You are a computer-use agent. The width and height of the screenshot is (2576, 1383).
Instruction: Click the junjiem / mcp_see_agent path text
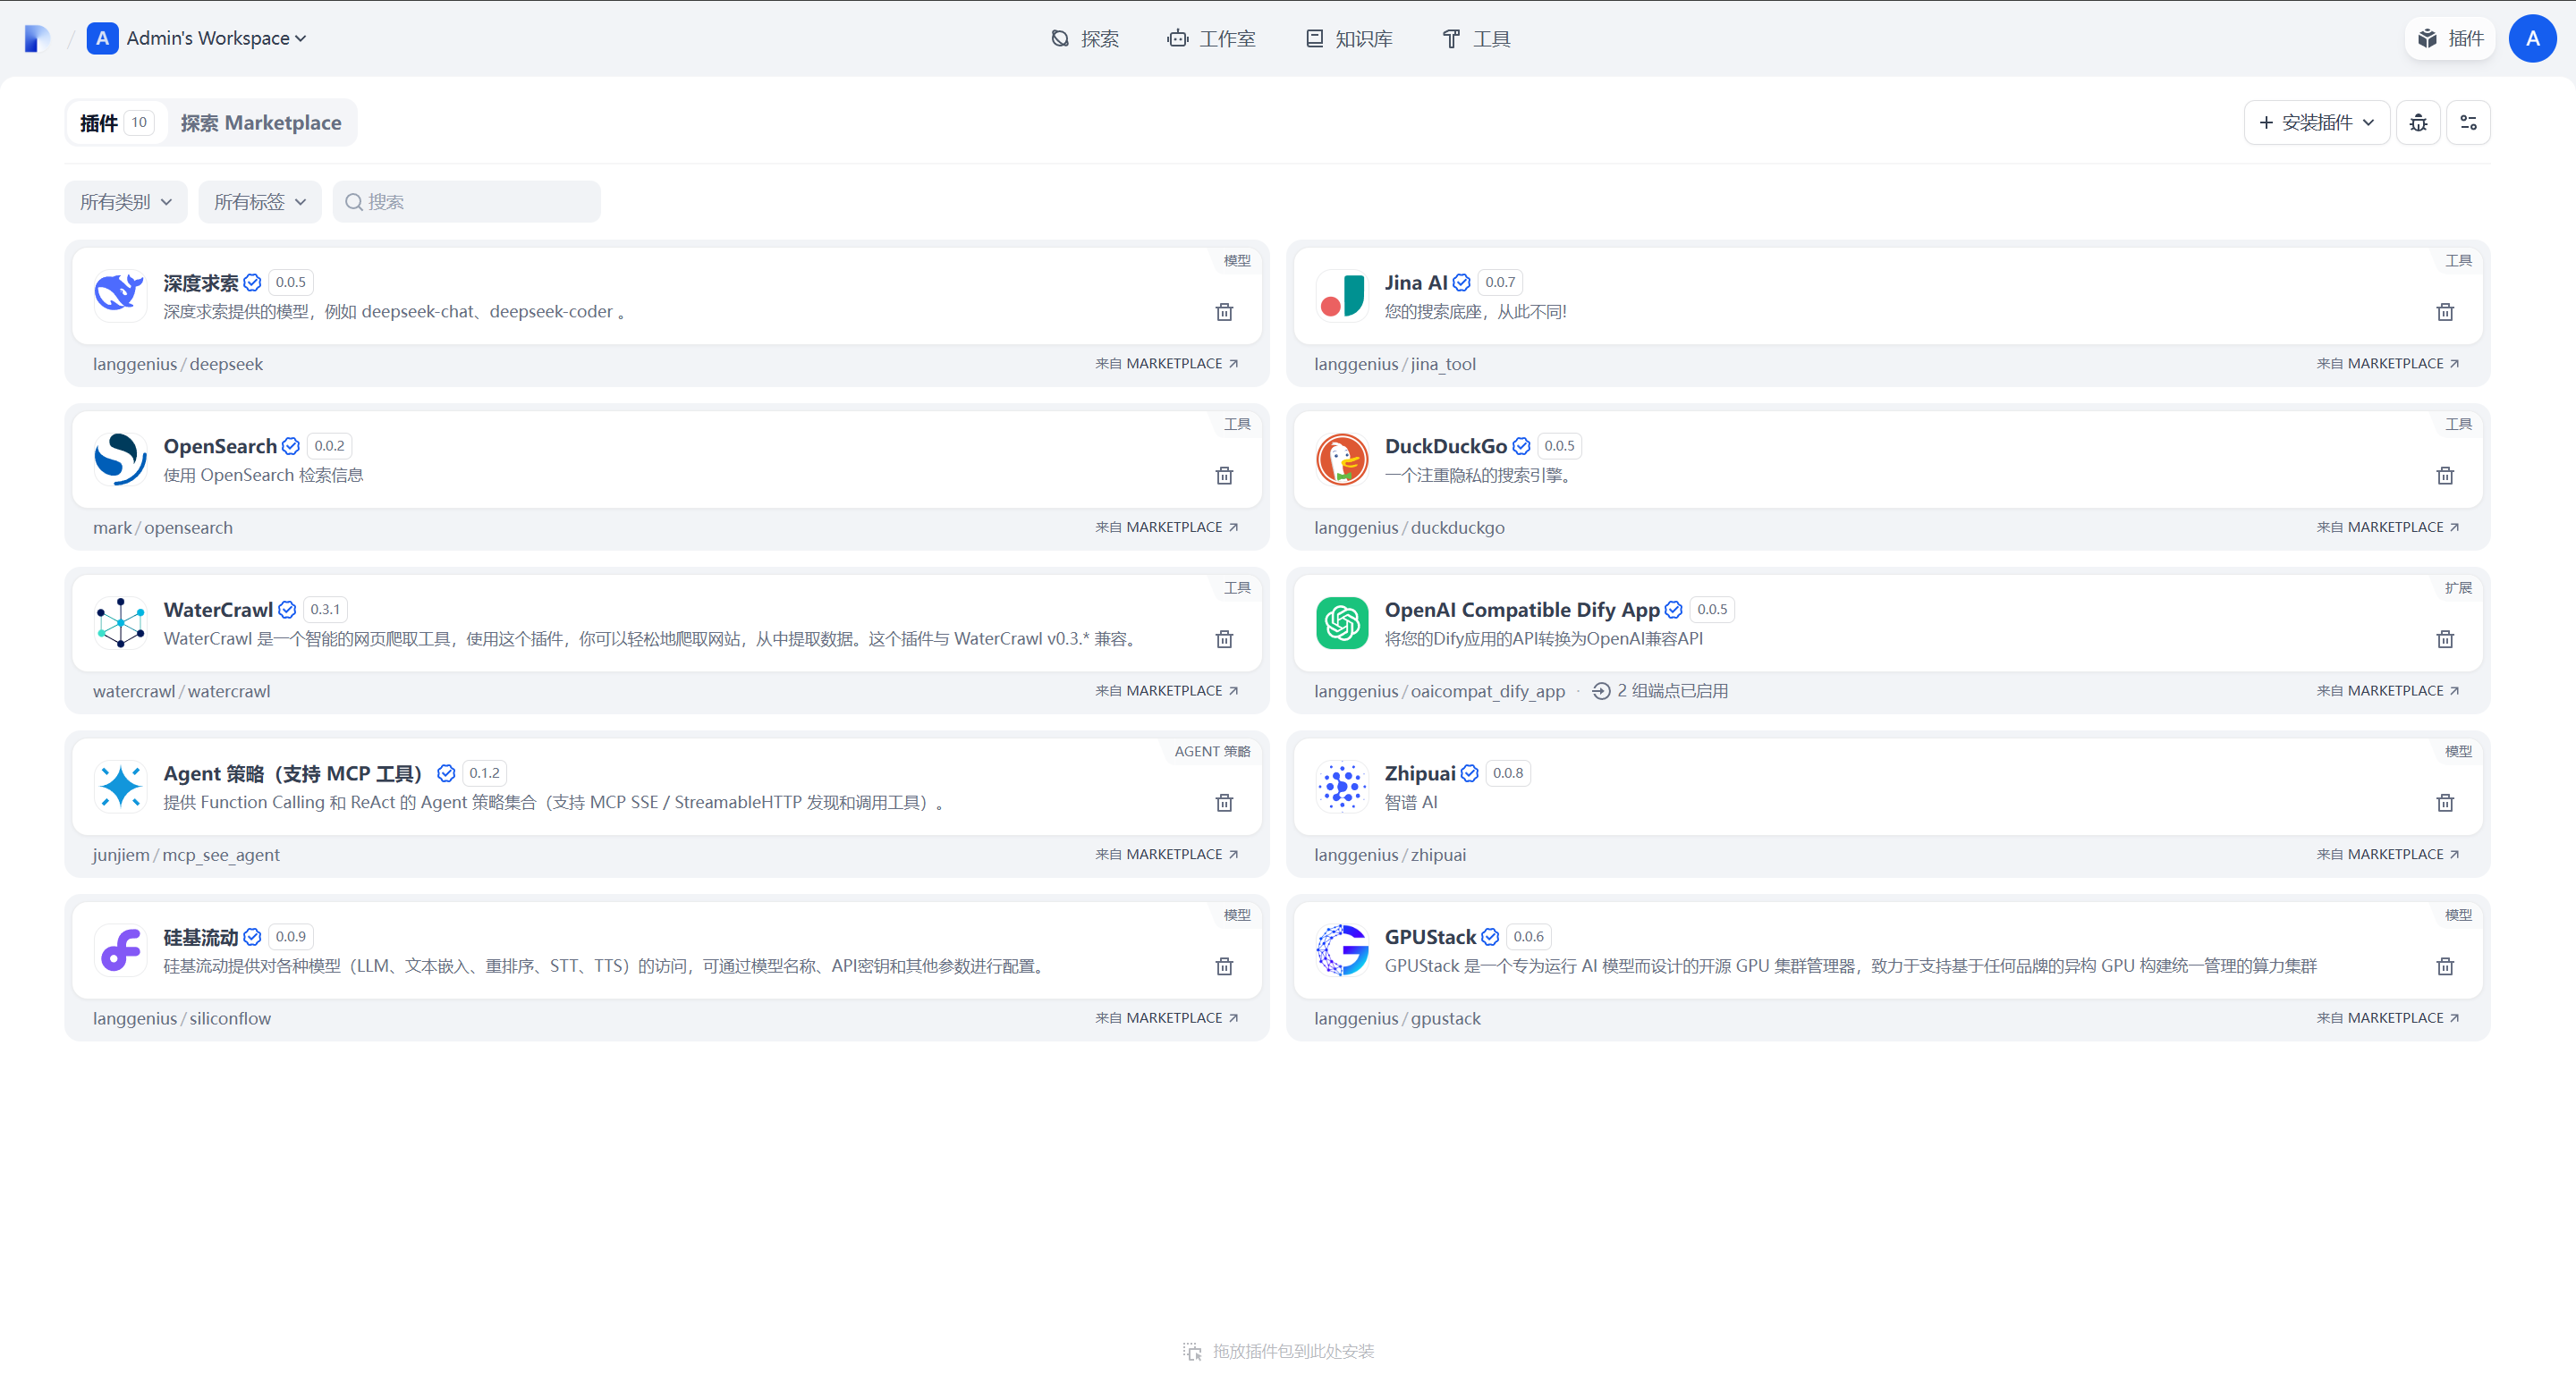point(186,856)
